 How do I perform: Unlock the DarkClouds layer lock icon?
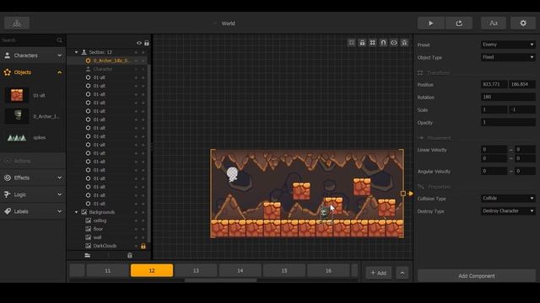[x=143, y=246]
